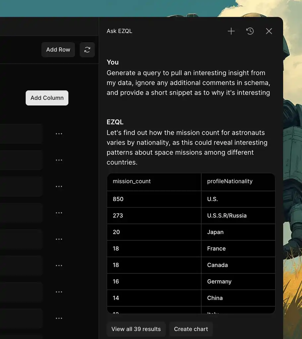The width and height of the screenshot is (302, 339).
Task: Open the EZQL chat history
Action: (x=250, y=31)
